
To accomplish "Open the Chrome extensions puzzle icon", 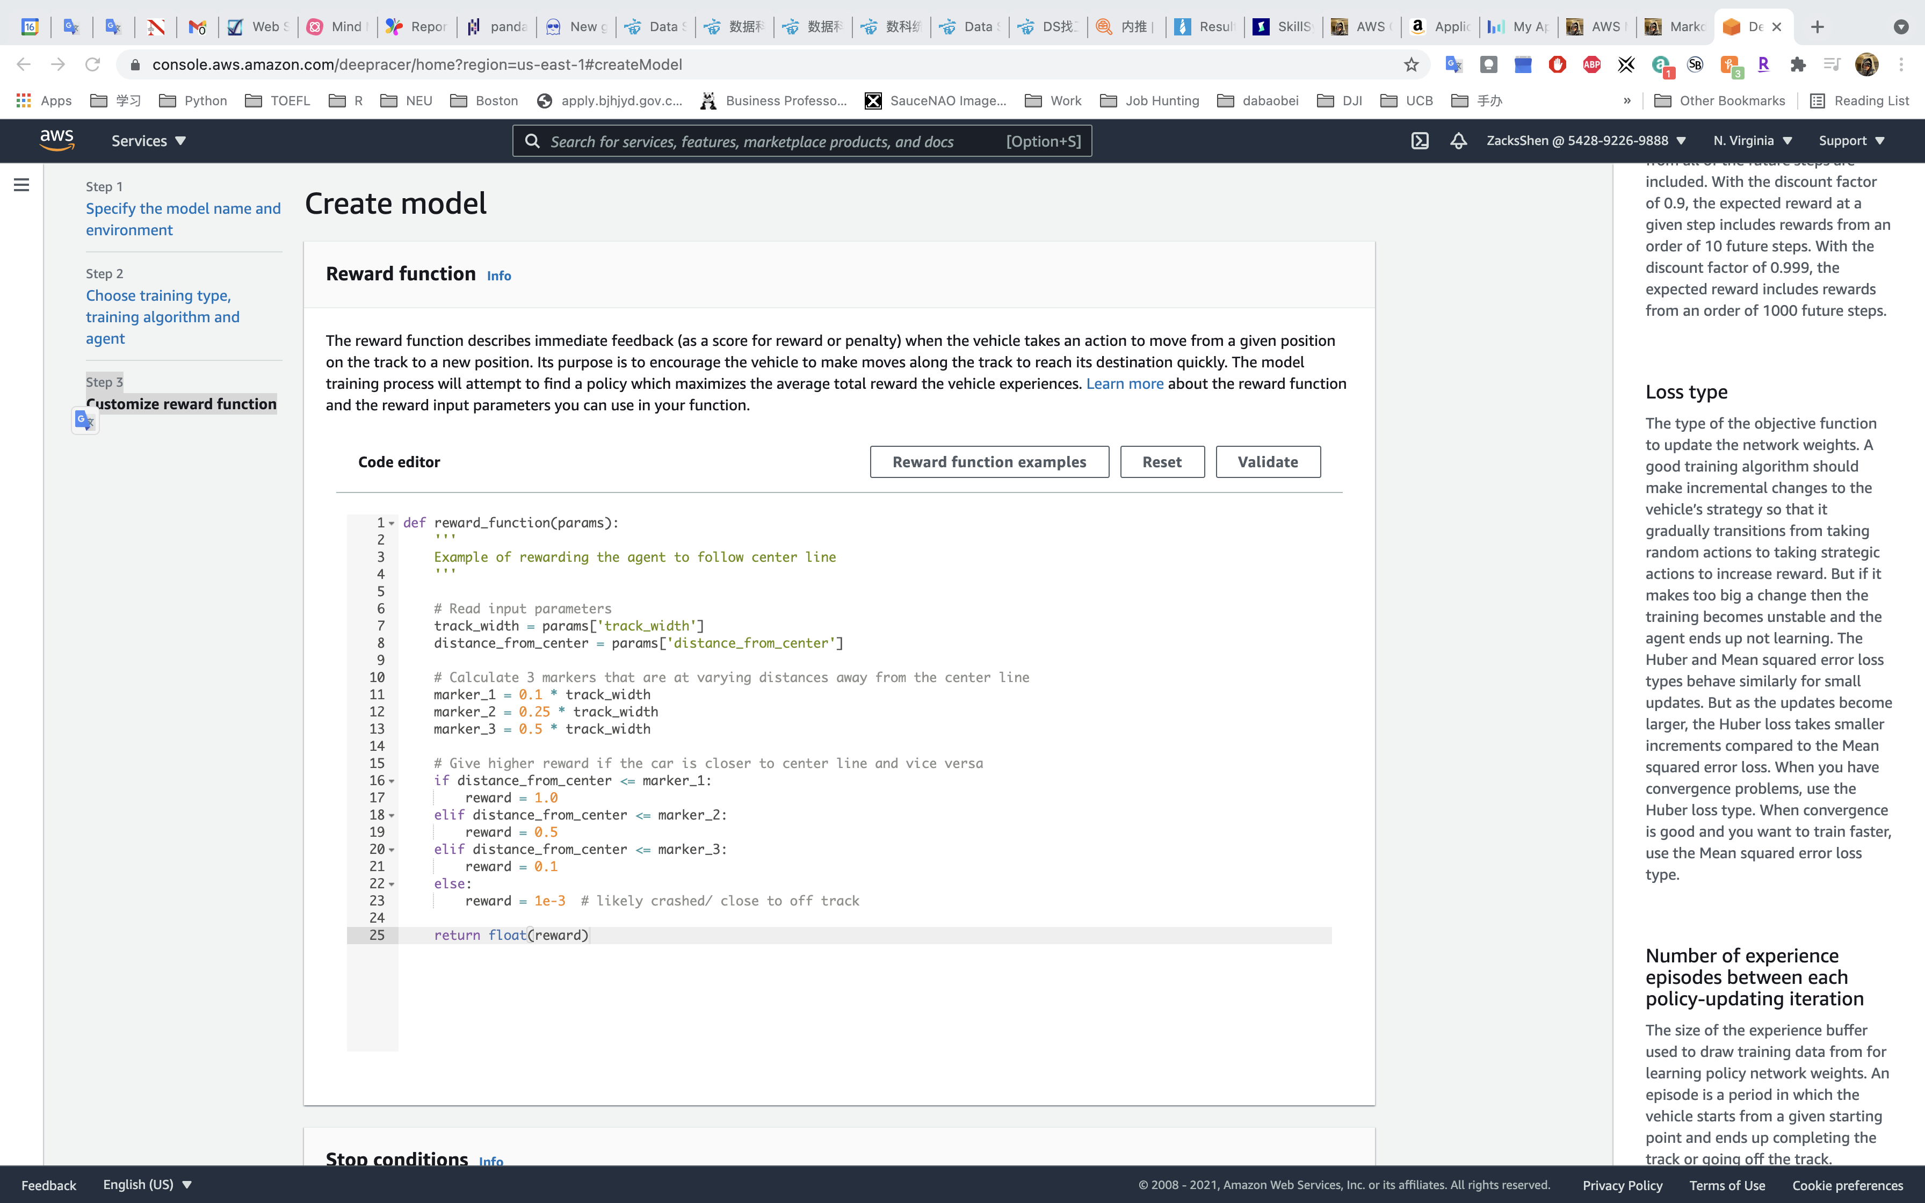I will pyautogui.click(x=1798, y=64).
